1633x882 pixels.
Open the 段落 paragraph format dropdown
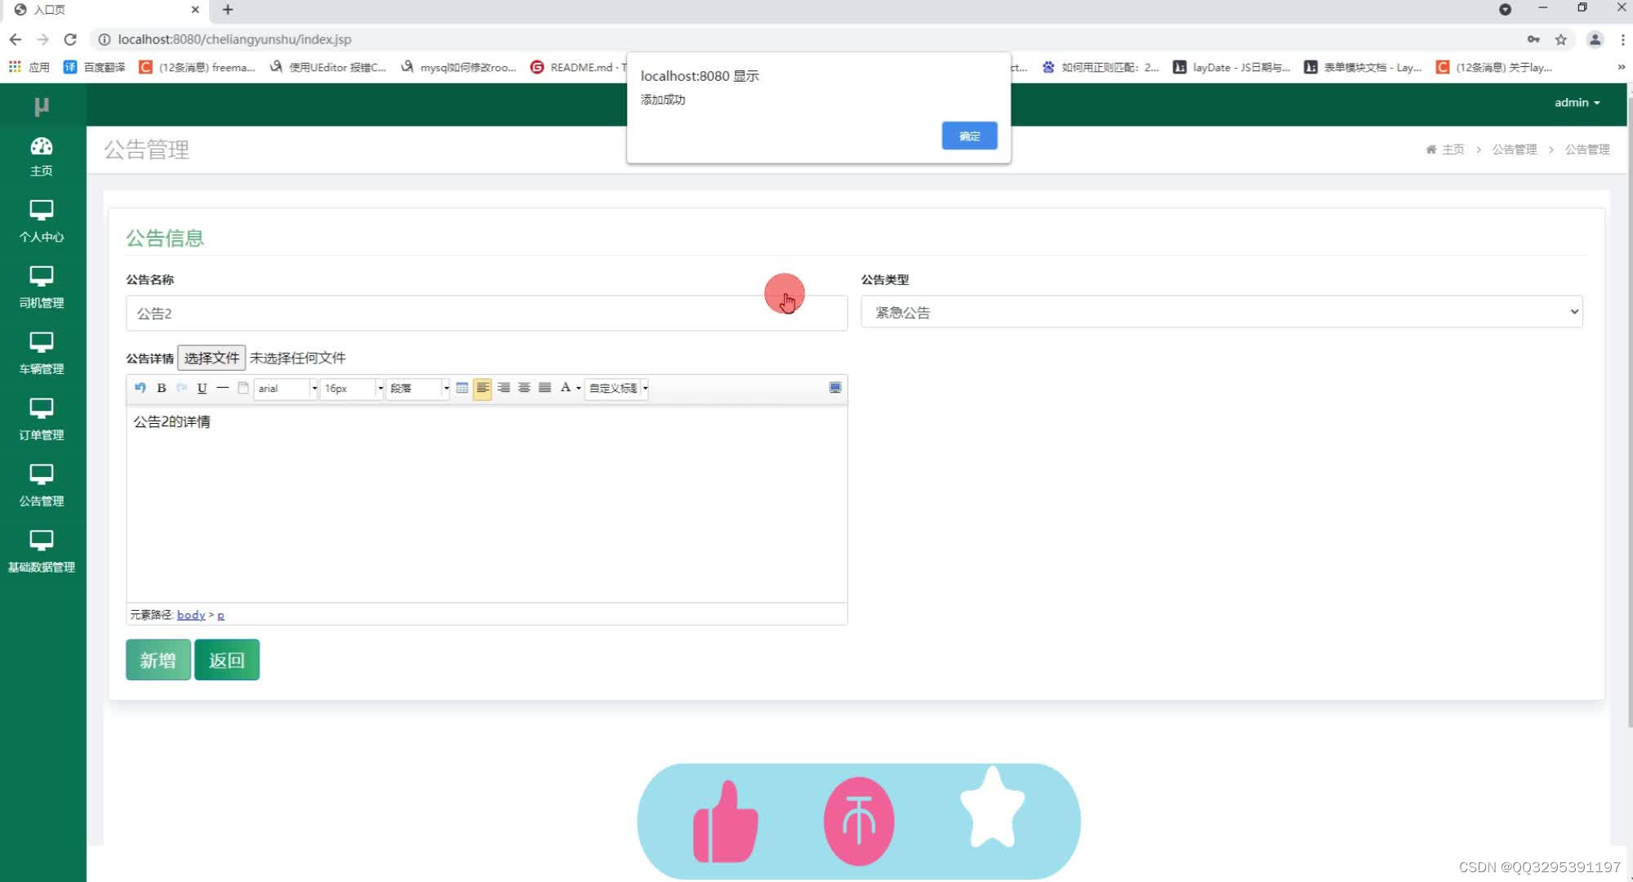point(418,389)
